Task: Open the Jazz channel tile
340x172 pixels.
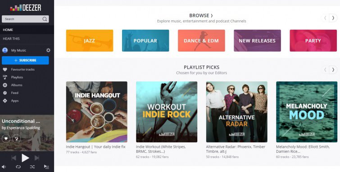Action: [90, 41]
